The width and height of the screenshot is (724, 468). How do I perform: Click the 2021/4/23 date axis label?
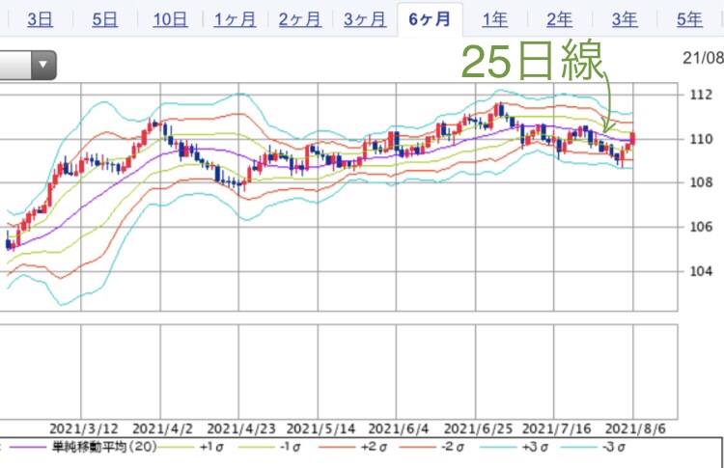241,428
